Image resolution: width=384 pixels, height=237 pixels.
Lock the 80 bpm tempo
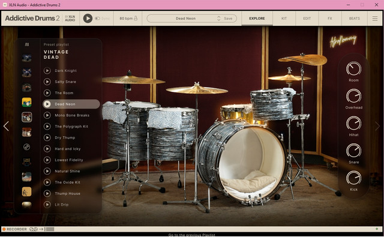pos(136,19)
